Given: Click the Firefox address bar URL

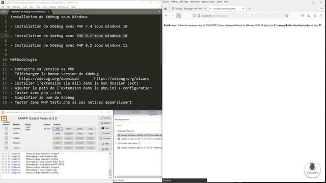Looking at the screenshot, I should [214, 16].
